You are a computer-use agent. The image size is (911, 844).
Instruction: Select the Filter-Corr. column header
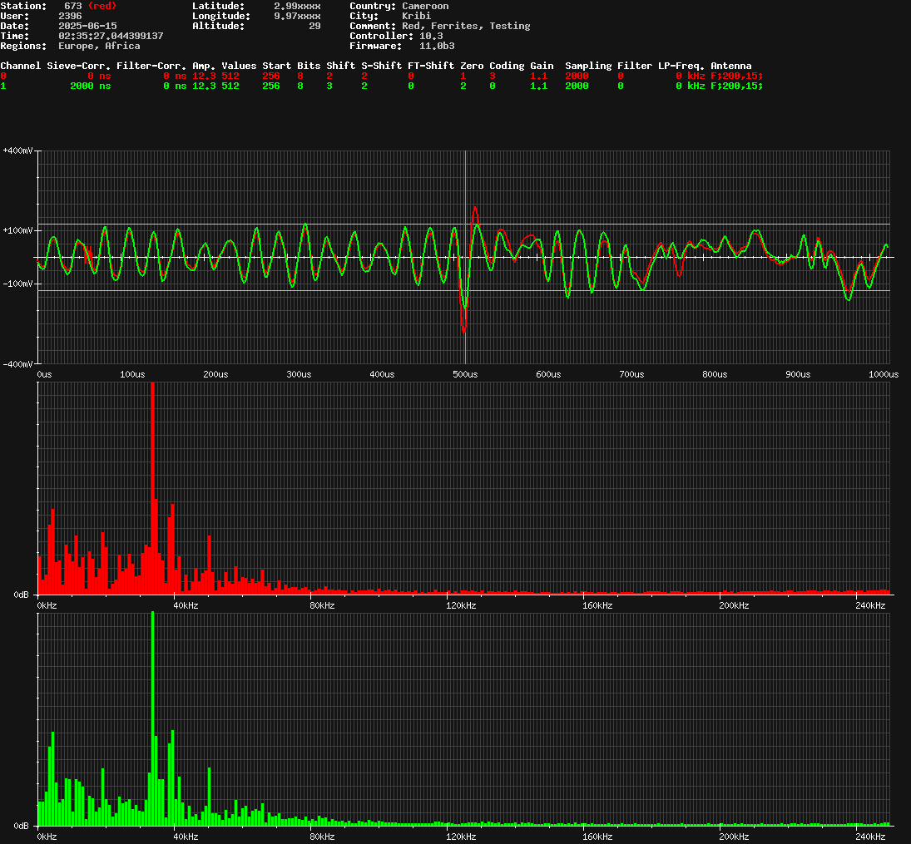point(151,66)
